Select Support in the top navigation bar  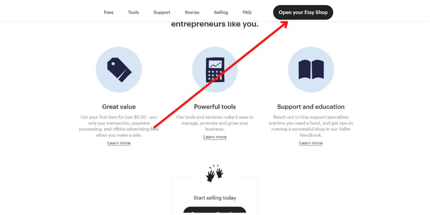click(x=162, y=13)
